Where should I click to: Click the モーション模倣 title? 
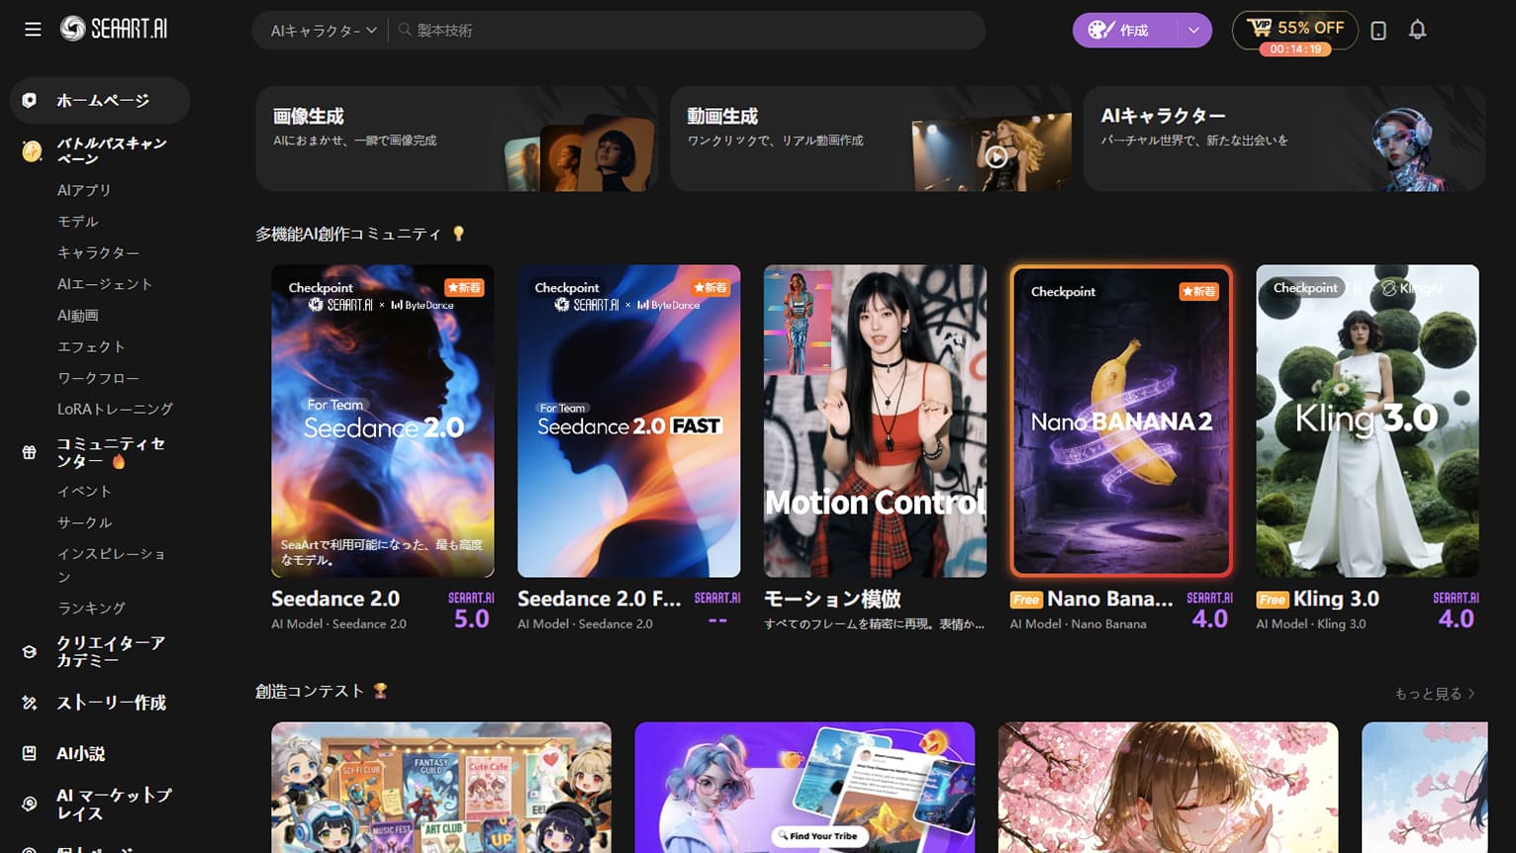[832, 599]
